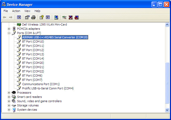Click the Help toolbar icon
171x120 pixels.
tap(42, 17)
